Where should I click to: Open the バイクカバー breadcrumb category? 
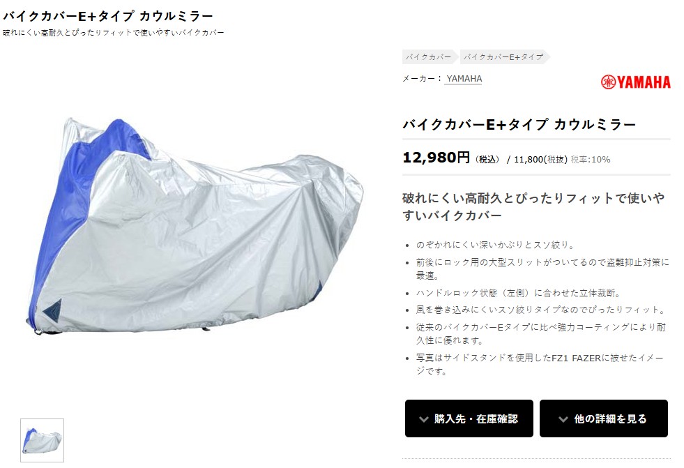point(428,56)
